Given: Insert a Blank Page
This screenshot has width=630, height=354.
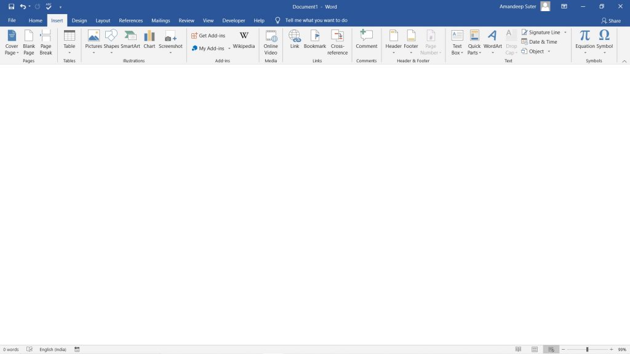Looking at the screenshot, I should [29, 42].
